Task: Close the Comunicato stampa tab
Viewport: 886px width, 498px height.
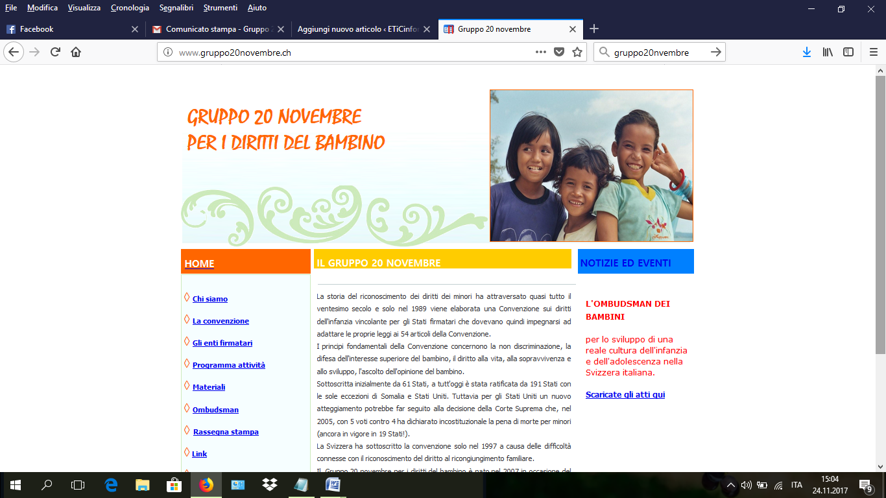Action: (281, 29)
